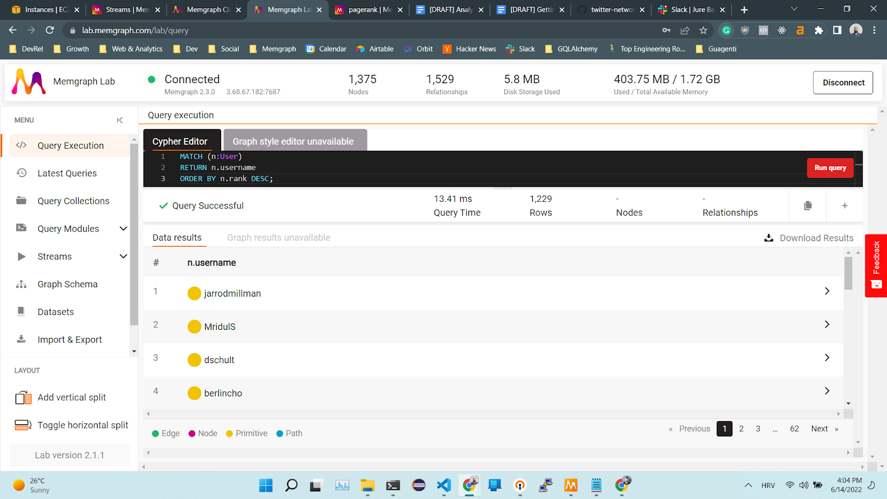Image resolution: width=887 pixels, height=499 pixels.
Task: Click inside the Cypher code editor
Action: pos(471,168)
